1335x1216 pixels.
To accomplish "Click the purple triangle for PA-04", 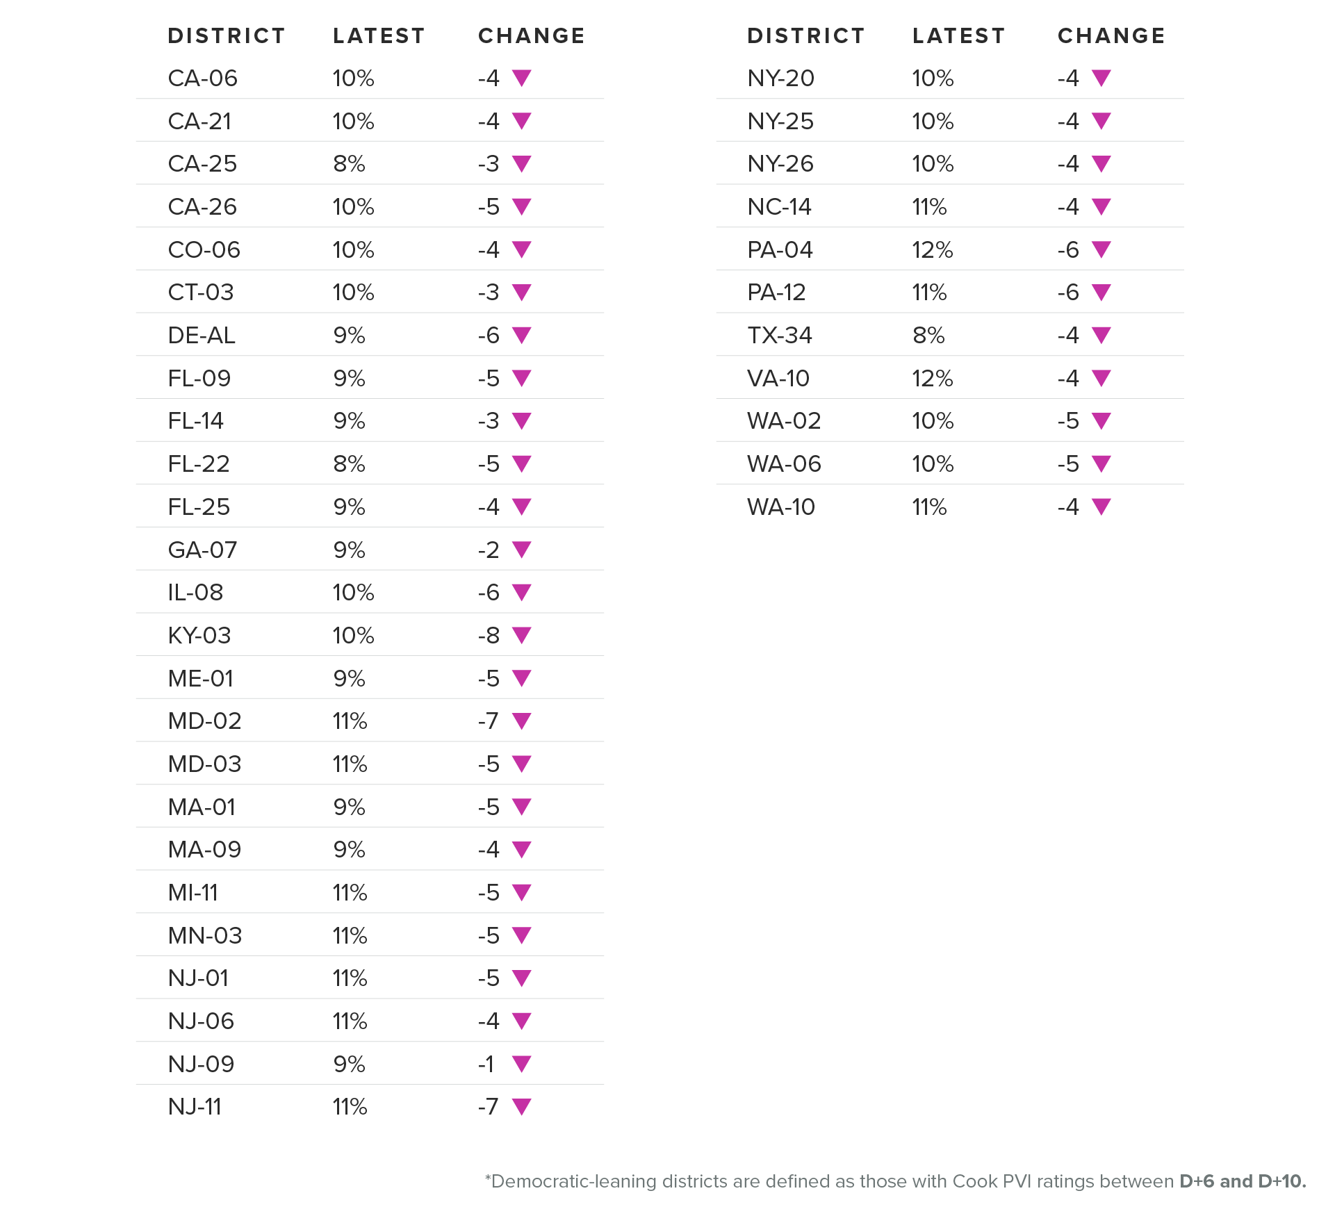I will [x=1101, y=249].
